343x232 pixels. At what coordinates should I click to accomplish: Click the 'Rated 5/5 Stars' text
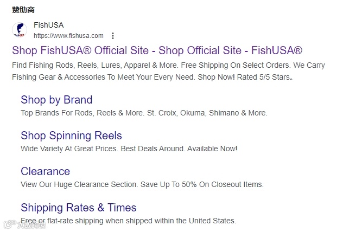[263, 78]
